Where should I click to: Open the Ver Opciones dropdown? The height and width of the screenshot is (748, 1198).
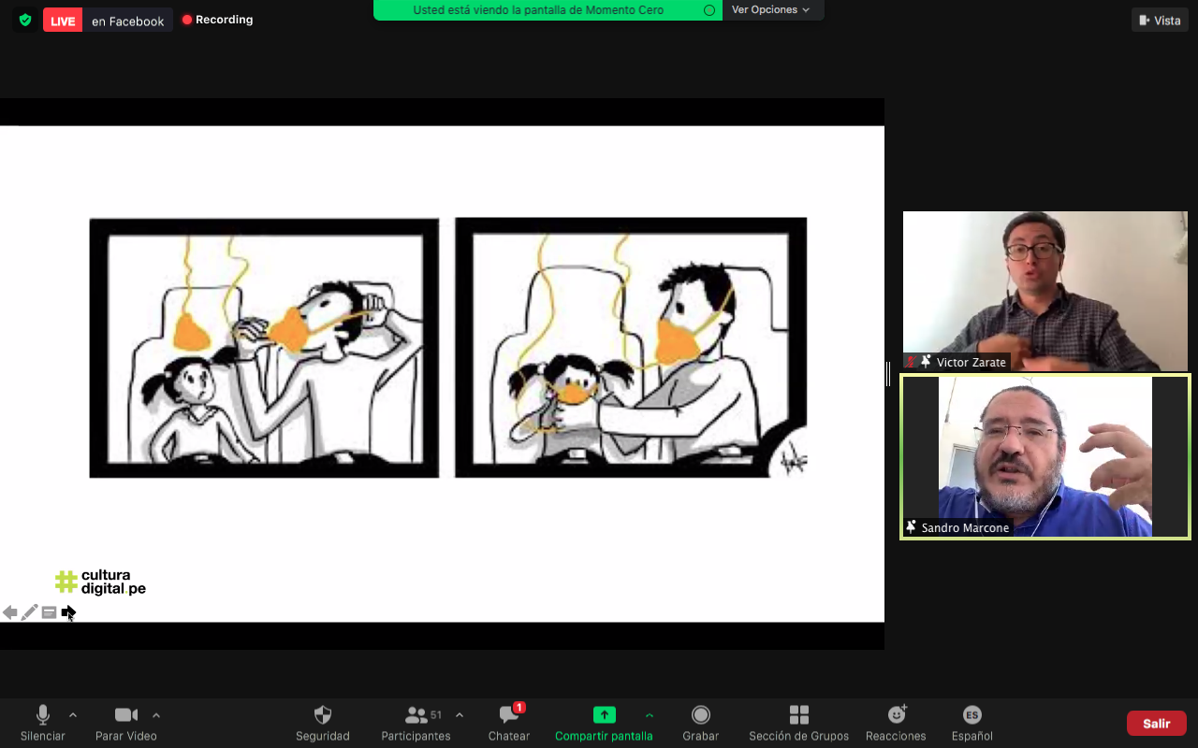[x=770, y=10]
